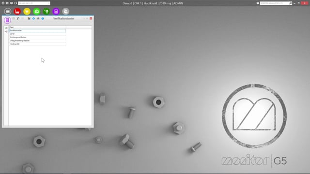Viewport: 310px width, 174px height.
Task: Click the purple calculator icon in Verifikationstexter window
Action: point(7,20)
